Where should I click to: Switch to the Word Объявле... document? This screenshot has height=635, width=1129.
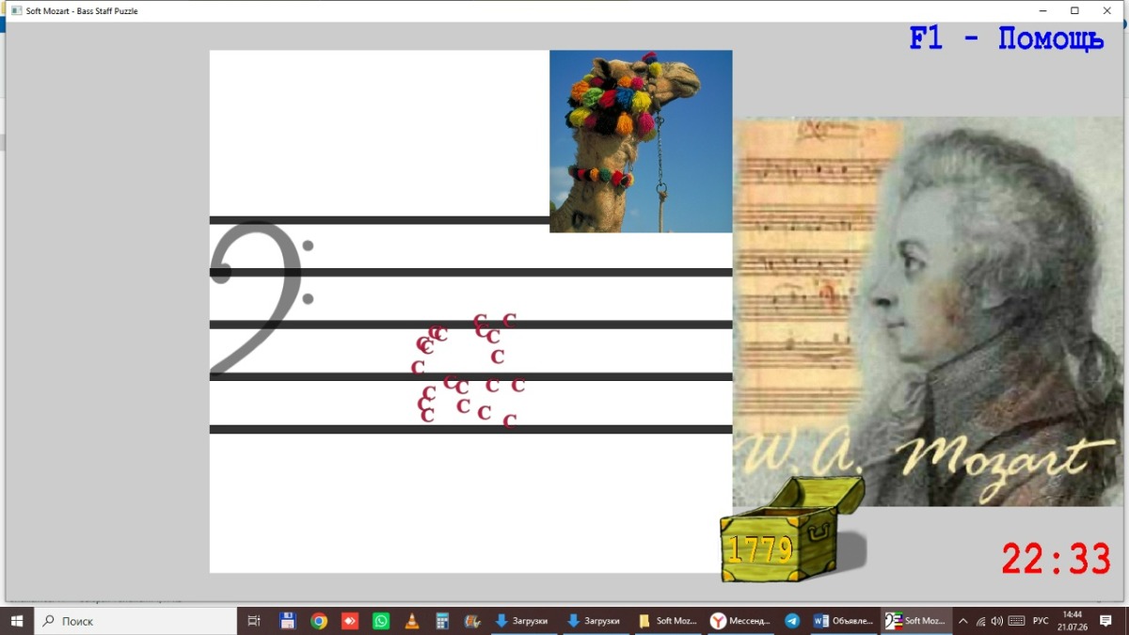[844, 621]
